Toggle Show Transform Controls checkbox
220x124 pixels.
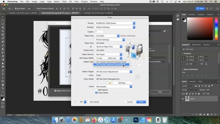[x=36, y=9]
